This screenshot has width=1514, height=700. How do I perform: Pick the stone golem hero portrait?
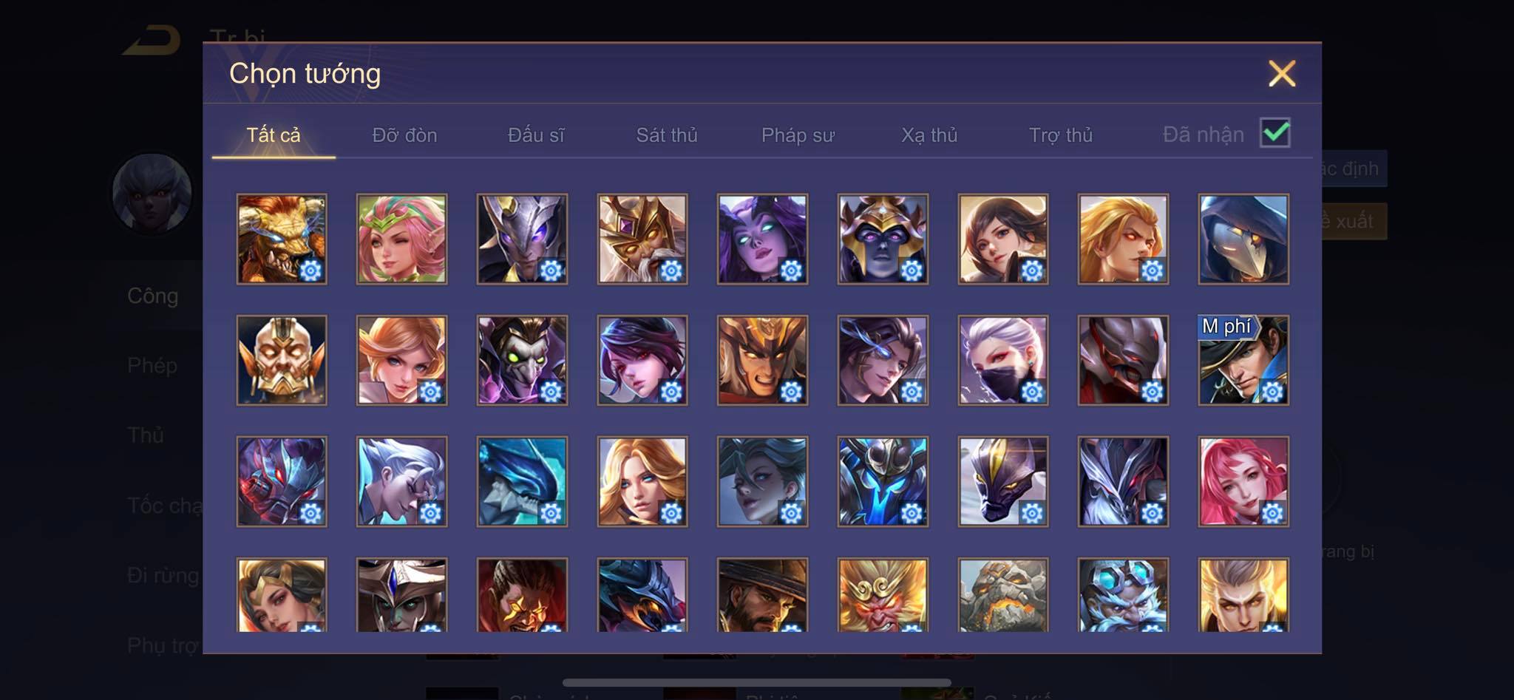click(x=1003, y=595)
